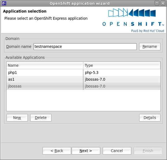The height and width of the screenshot is (160, 167).
Task: Click the Rename domain button
Action: point(150,47)
